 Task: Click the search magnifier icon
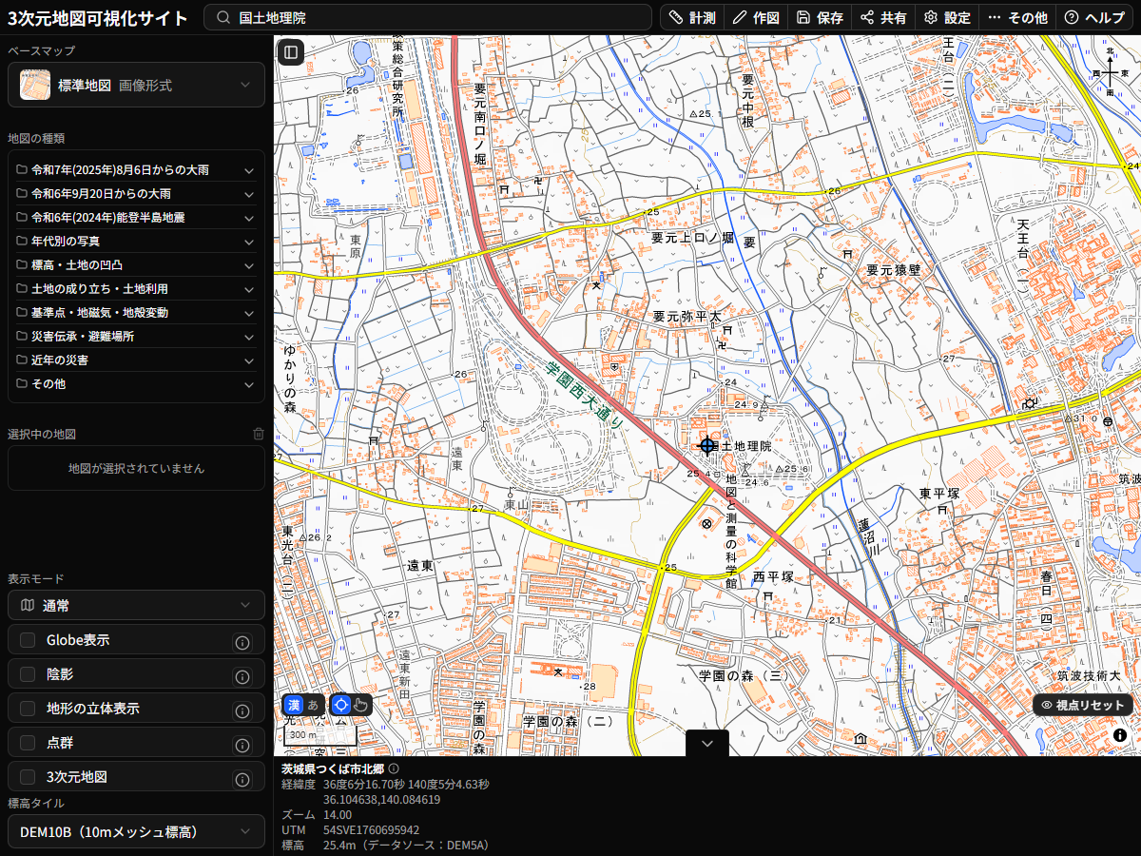tap(223, 17)
